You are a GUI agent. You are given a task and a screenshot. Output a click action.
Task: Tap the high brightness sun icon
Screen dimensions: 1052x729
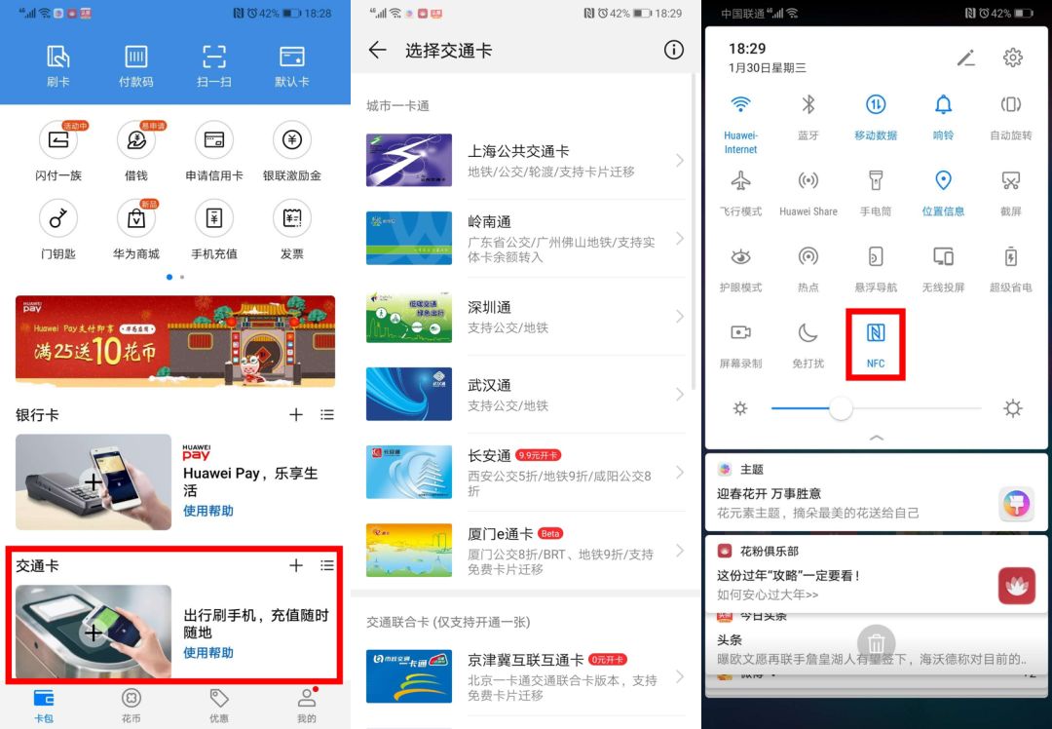(1013, 408)
